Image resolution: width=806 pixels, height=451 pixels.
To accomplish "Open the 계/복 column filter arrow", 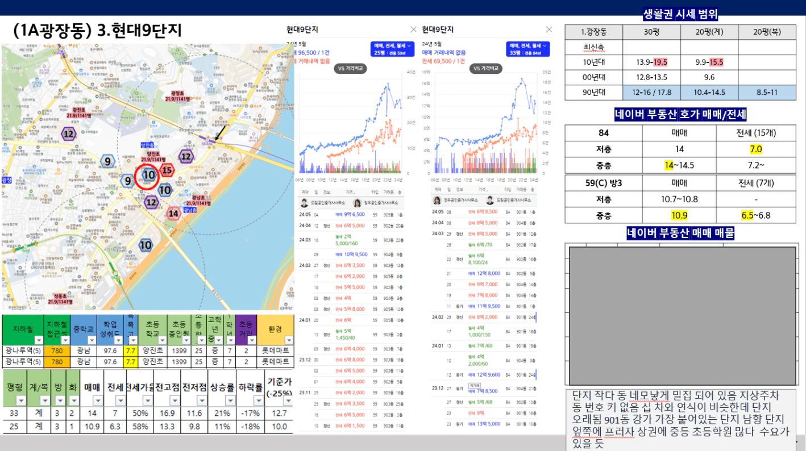I will [44, 400].
